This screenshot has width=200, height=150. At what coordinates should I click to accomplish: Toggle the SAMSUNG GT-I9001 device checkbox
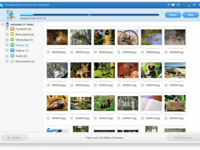point(3,24)
